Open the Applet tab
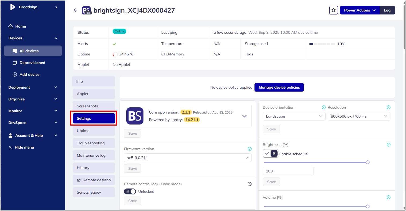406x211 pixels. [x=94, y=94]
